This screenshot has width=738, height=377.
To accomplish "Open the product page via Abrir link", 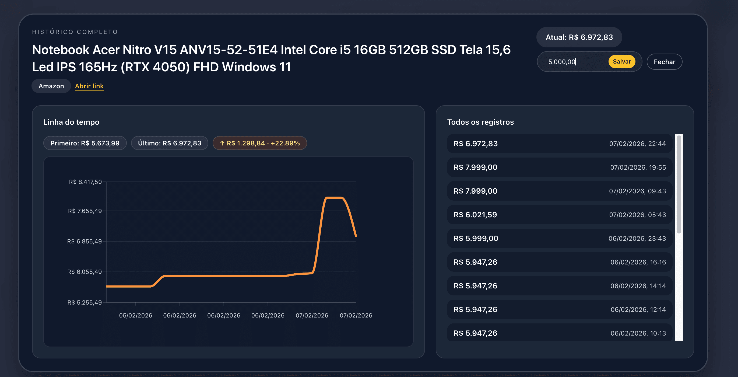I will (x=89, y=86).
